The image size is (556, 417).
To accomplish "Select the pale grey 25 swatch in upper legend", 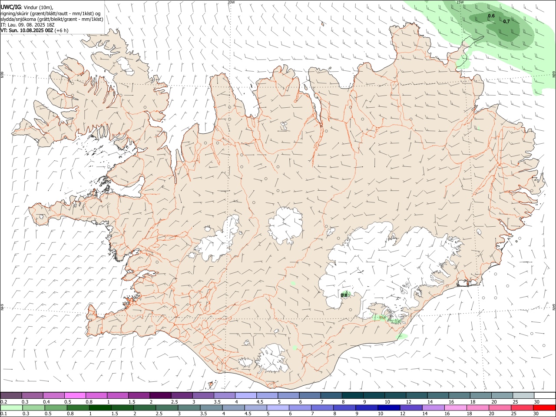I will (523, 395).
